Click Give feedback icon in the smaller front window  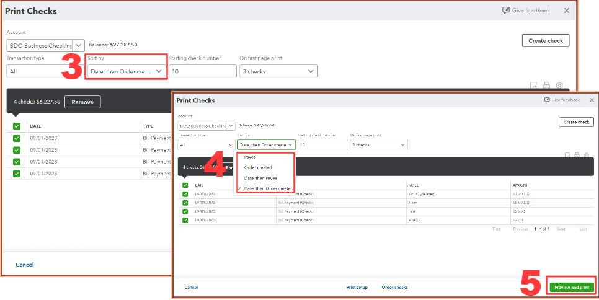click(x=547, y=100)
